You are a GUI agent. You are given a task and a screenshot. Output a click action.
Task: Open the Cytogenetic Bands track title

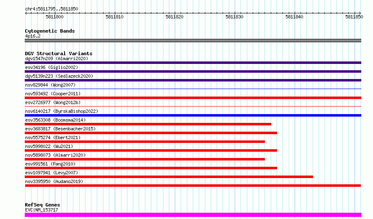pos(50,31)
